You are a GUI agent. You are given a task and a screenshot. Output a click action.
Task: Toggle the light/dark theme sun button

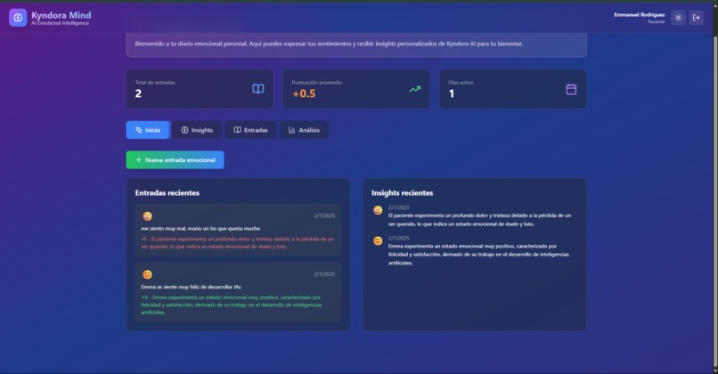click(678, 18)
